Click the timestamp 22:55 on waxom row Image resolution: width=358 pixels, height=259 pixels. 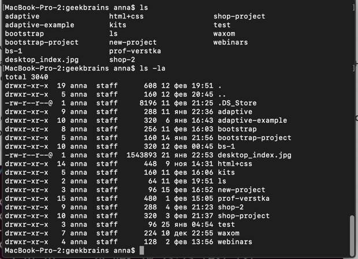click(202, 233)
